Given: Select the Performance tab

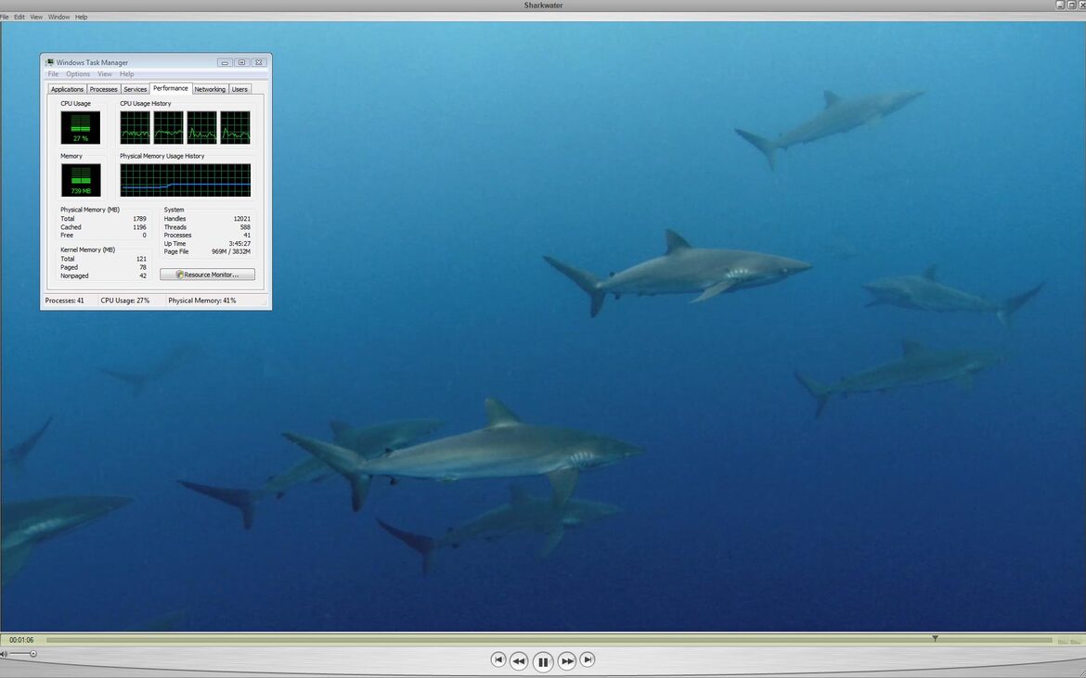Looking at the screenshot, I should point(171,88).
